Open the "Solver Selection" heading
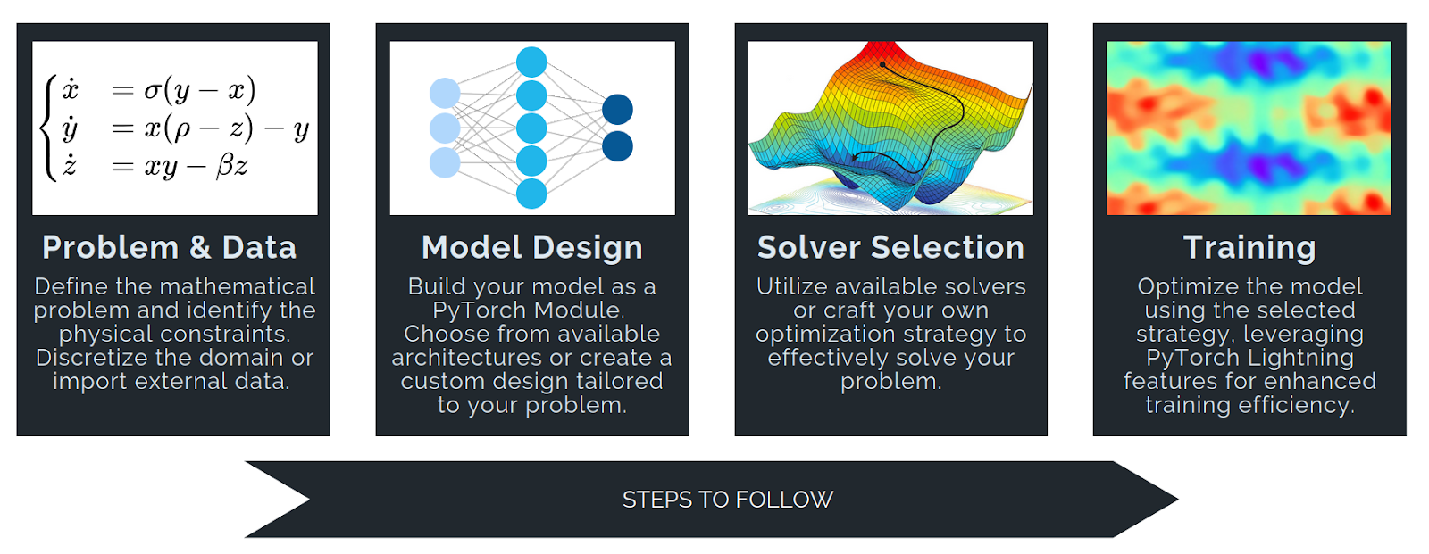This screenshot has height=554, width=1429. [890, 247]
